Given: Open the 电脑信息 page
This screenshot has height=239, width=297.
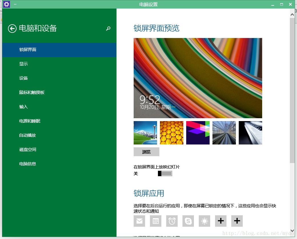Looking at the screenshot, I should point(59,164).
